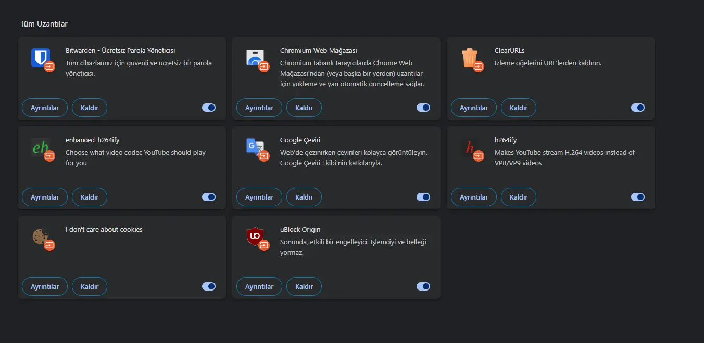Viewport: 704px width, 343px height.
Task: Click the Chromium Web Mağazası extension icon
Action: tap(255, 57)
